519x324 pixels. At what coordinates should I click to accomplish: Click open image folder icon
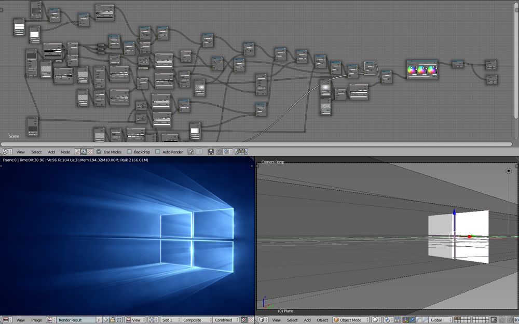pos(112,320)
